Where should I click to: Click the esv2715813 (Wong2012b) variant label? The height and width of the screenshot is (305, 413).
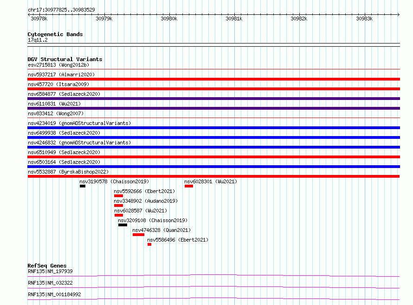point(58,65)
